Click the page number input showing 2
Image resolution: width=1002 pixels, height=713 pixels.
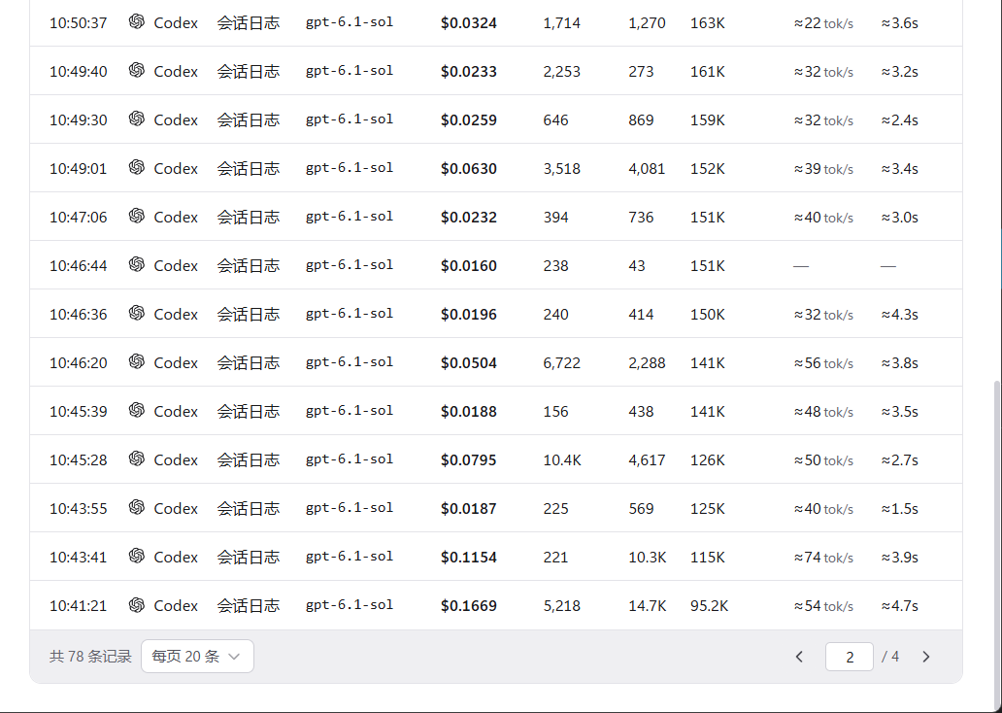click(850, 657)
